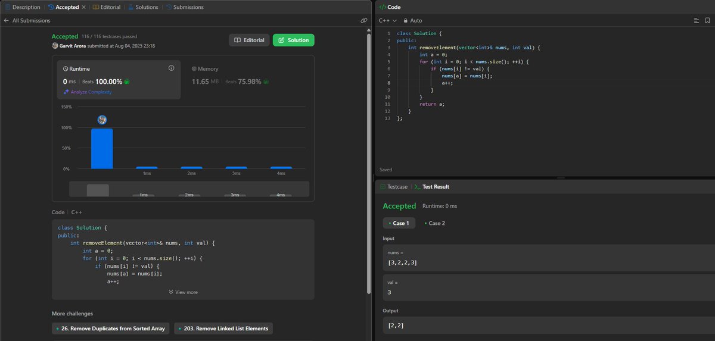Click Garvit Arora's avatar beside the name
The width and height of the screenshot is (715, 341).
point(55,45)
